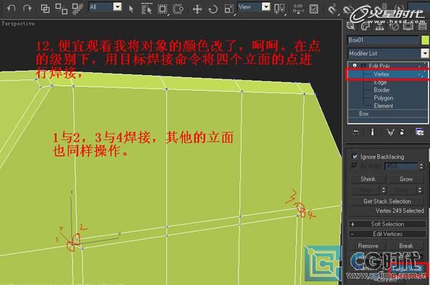Select the Vertex sub-object level
The height and width of the screenshot is (285, 430).
381,74
